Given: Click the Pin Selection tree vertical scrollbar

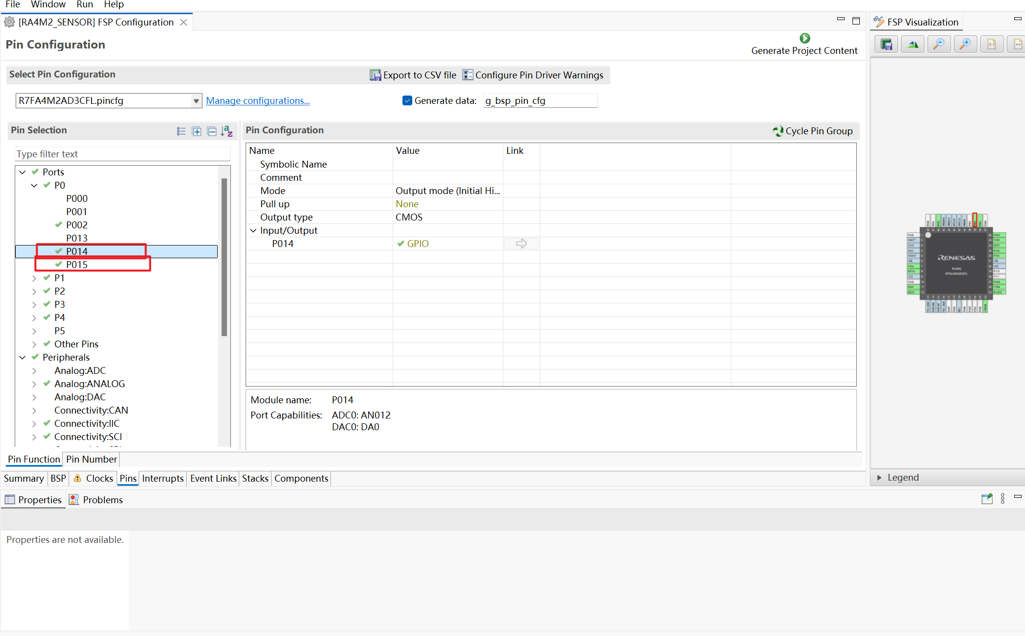Looking at the screenshot, I should tap(224, 257).
